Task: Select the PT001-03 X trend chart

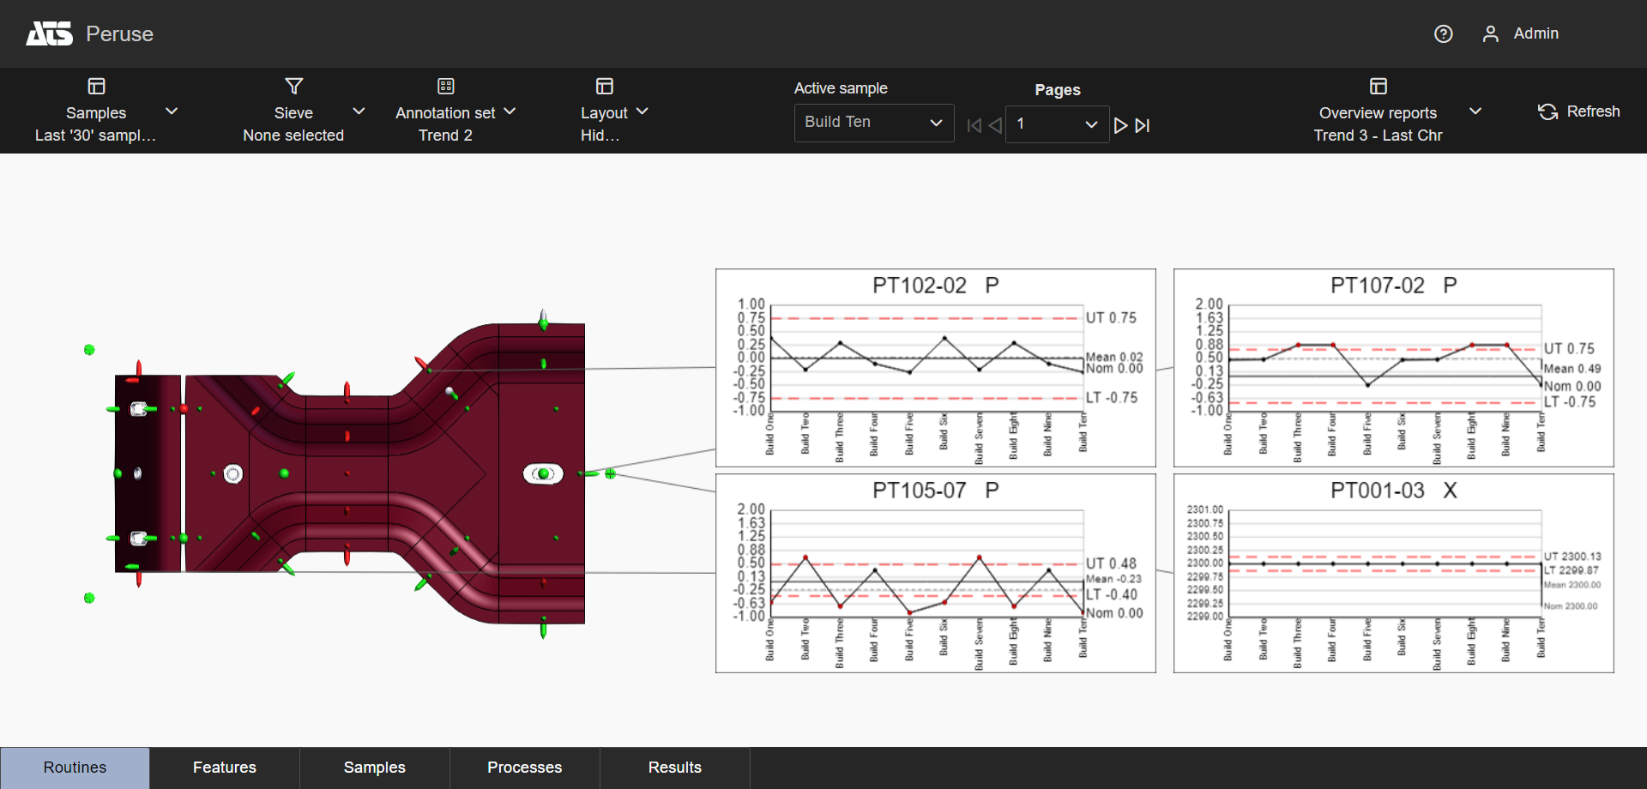Action: [1393, 573]
